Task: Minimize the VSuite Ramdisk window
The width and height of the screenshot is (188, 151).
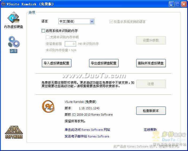Action: click(x=171, y=4)
